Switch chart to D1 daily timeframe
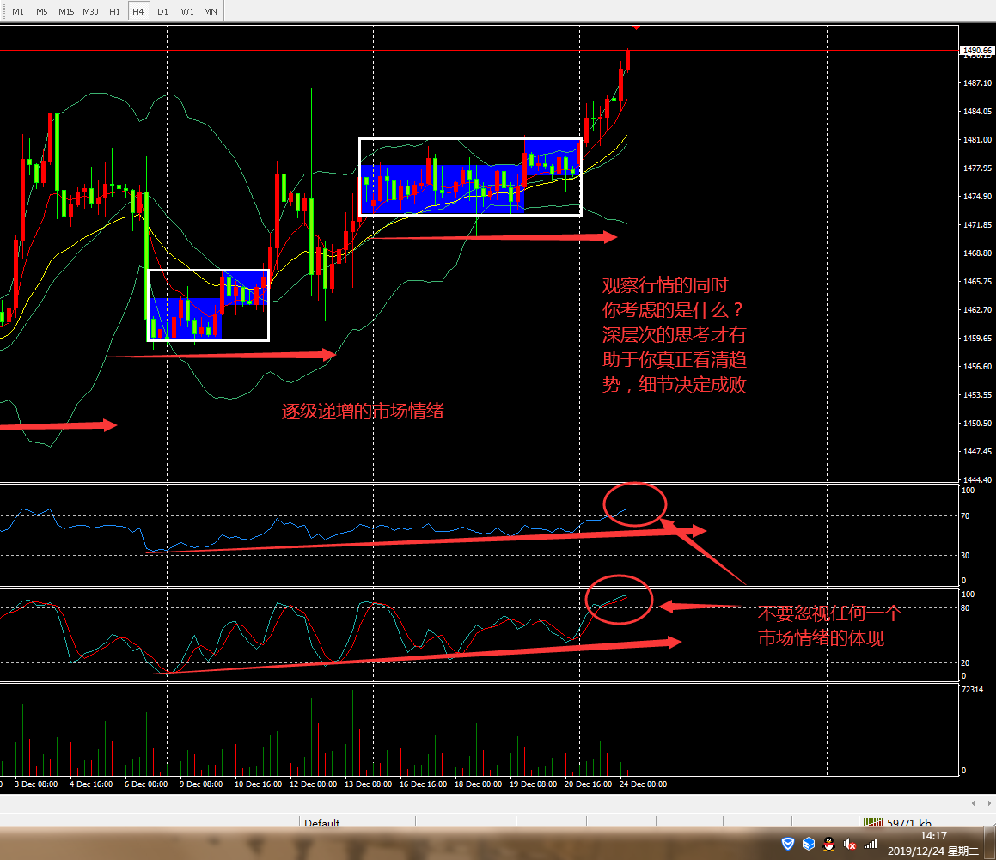996x860 pixels. 162,11
